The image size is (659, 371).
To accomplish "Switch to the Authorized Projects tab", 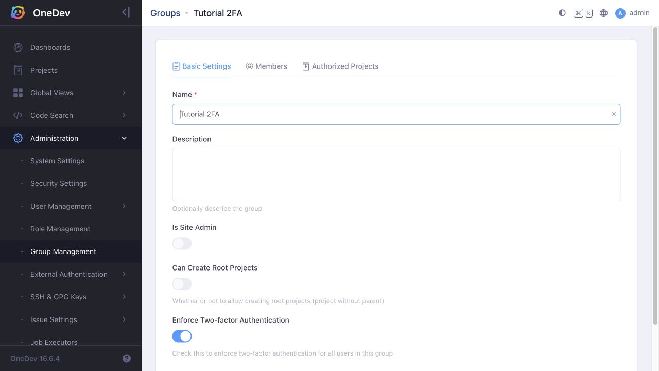I will click(340, 66).
